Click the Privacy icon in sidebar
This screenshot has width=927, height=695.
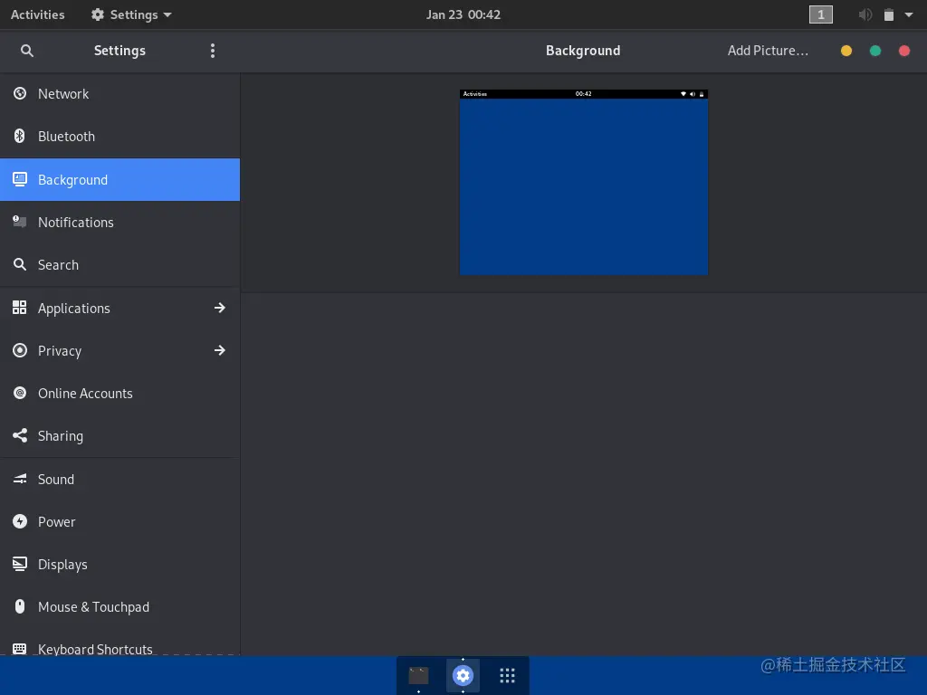click(20, 350)
